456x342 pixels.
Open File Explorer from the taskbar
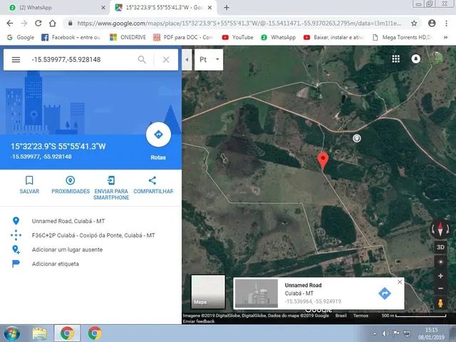[40, 333]
